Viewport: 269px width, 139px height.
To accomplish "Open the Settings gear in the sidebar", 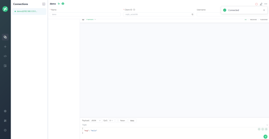I will (x=5, y=111).
